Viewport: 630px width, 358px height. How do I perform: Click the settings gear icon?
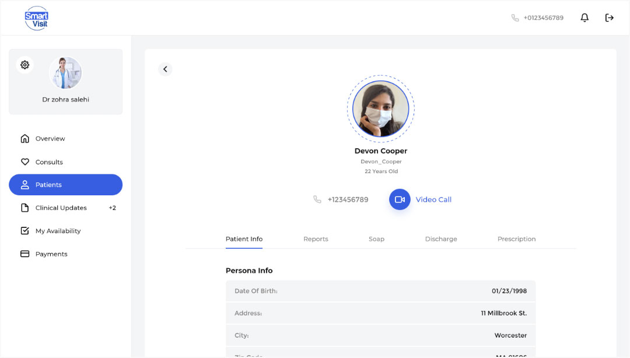[x=24, y=65]
